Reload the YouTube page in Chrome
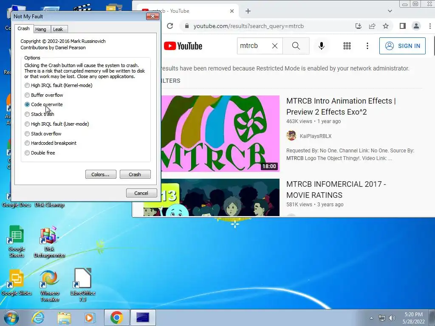 click(x=170, y=26)
